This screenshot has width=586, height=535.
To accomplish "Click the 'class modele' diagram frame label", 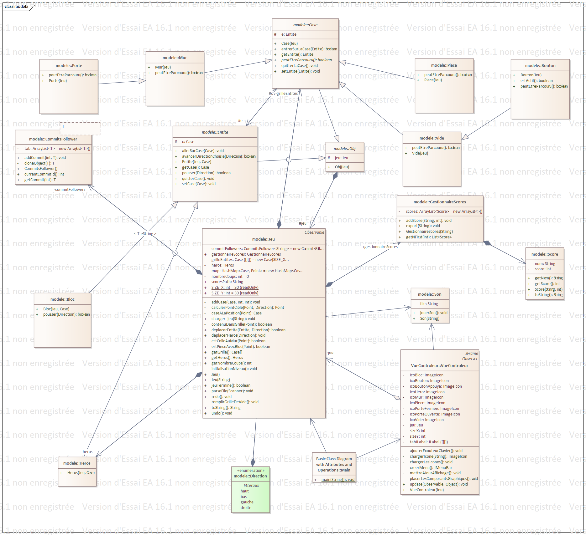I will click(17, 6).
